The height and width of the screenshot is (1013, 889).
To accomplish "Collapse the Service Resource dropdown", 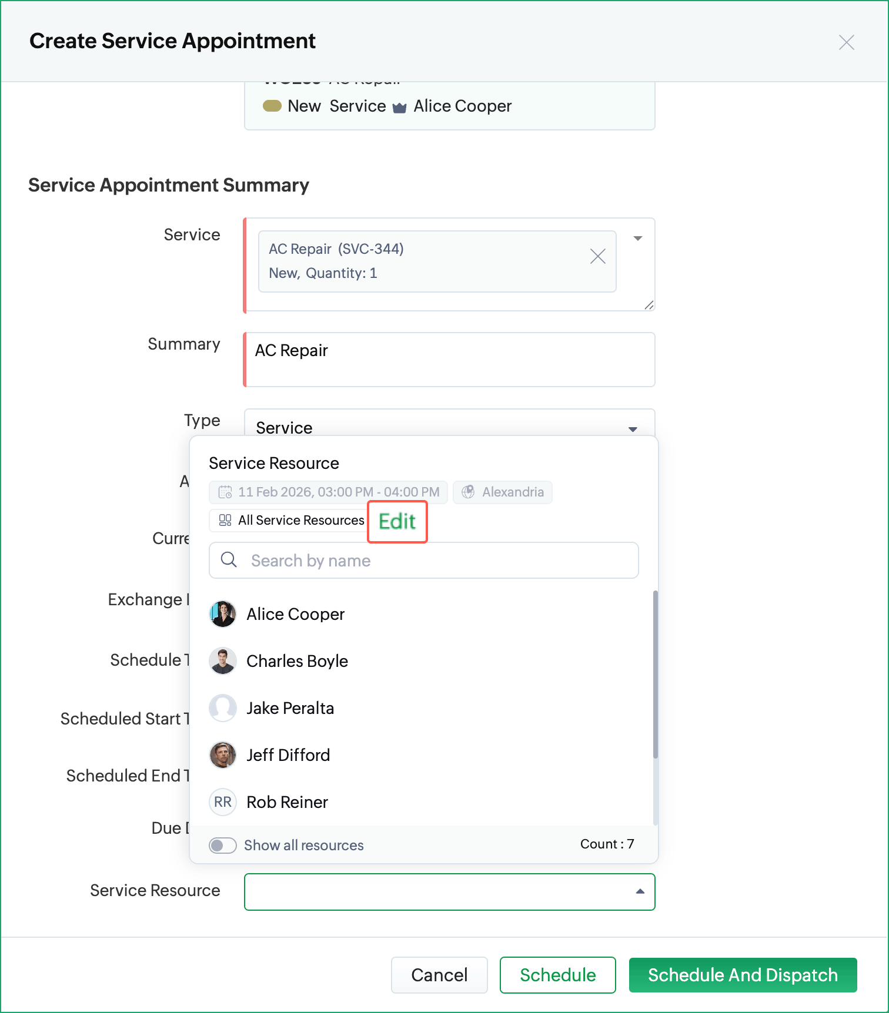I will coord(640,891).
